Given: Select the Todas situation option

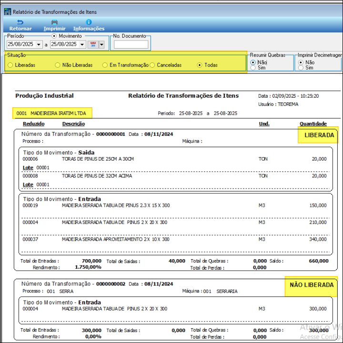Looking at the screenshot, I should click(200, 65).
